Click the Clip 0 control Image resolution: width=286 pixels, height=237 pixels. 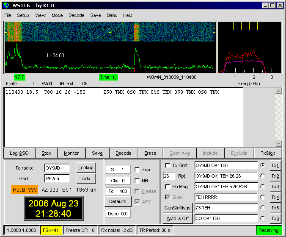[118, 181]
